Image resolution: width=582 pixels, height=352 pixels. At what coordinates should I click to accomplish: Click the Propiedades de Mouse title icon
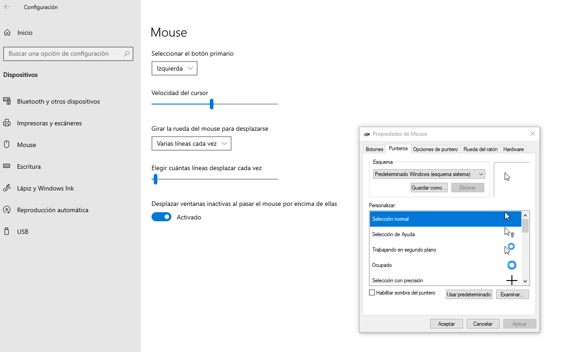click(367, 134)
